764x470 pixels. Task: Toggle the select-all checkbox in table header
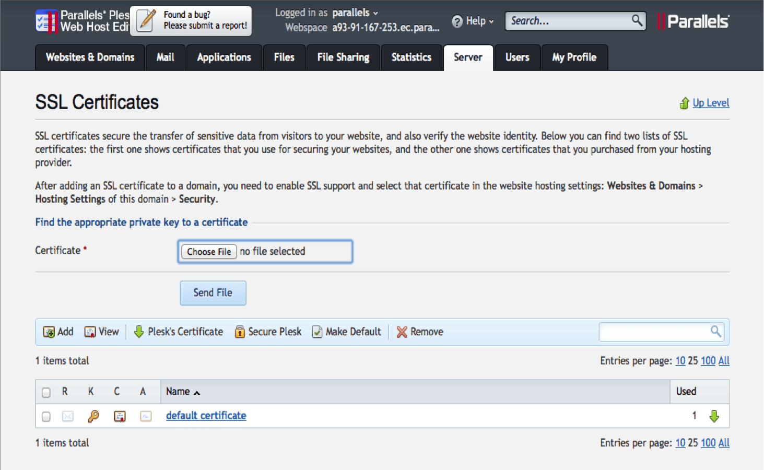click(46, 392)
